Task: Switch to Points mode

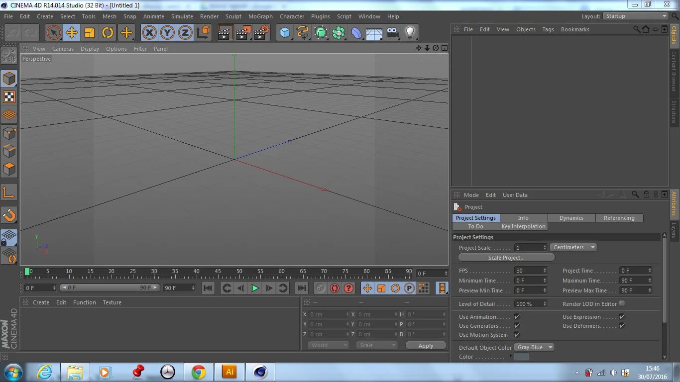Action: point(9,133)
